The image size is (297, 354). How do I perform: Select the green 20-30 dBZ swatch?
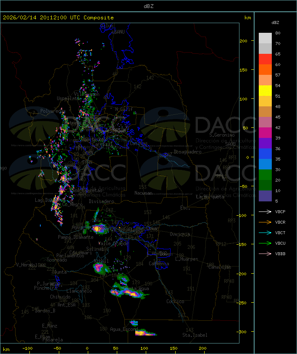pyautogui.click(x=265, y=174)
